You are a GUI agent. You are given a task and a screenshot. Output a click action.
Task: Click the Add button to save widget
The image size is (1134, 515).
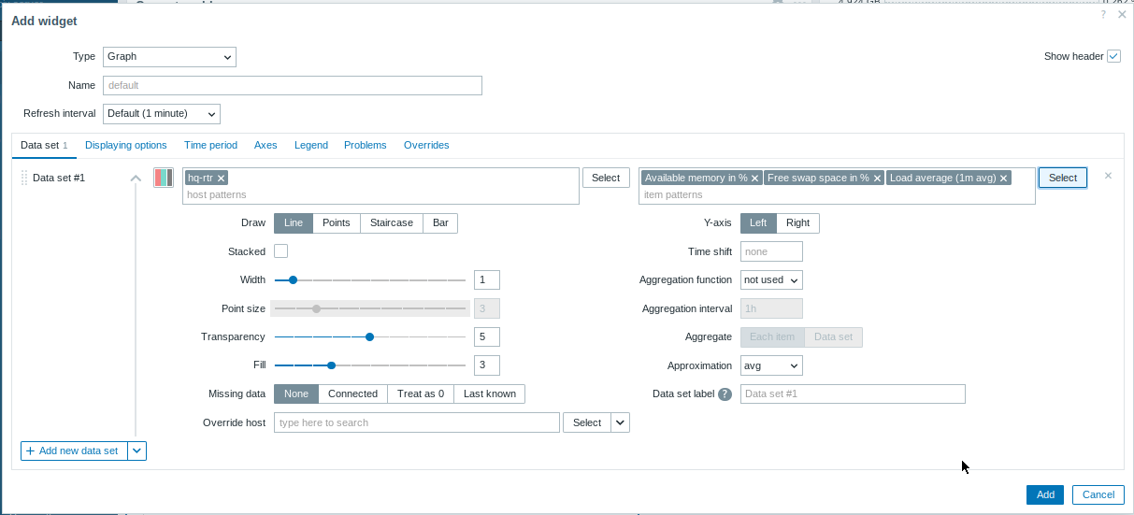1044,495
